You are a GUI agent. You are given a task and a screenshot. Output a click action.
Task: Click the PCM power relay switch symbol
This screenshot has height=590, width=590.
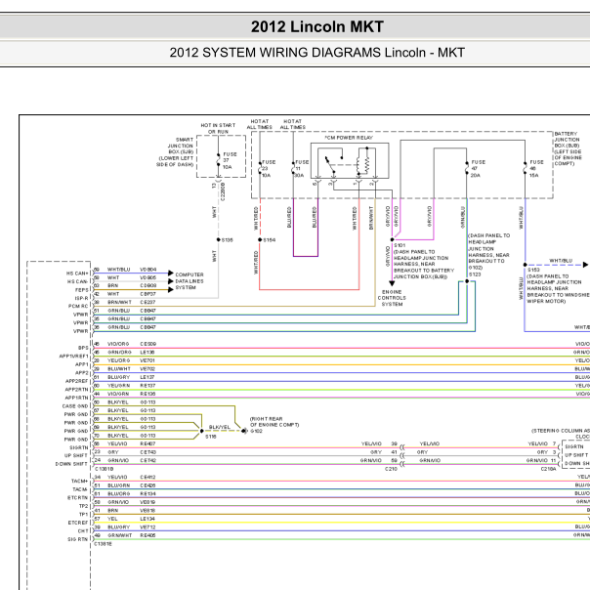[x=331, y=163]
